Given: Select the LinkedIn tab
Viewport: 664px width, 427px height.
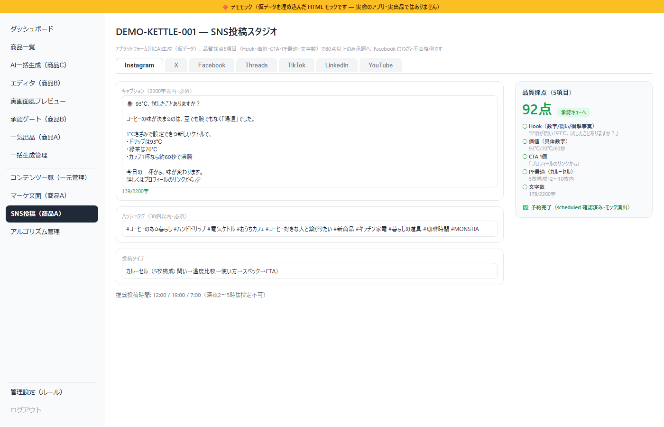Looking at the screenshot, I should click(x=337, y=65).
